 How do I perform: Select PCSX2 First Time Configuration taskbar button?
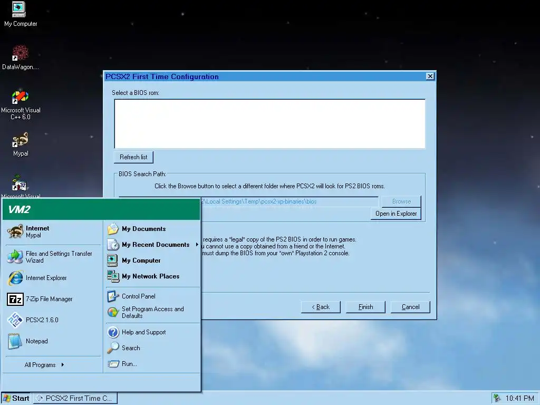point(75,398)
